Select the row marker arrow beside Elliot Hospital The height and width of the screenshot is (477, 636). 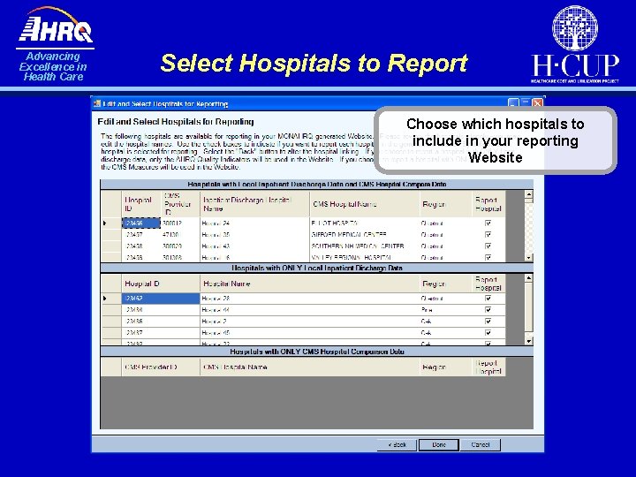pos(104,223)
